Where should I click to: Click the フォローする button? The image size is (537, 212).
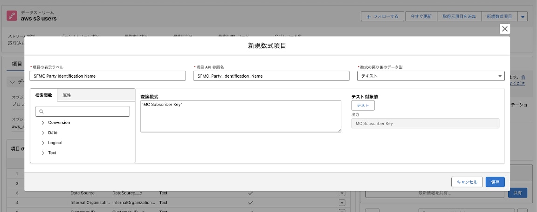[x=382, y=16]
